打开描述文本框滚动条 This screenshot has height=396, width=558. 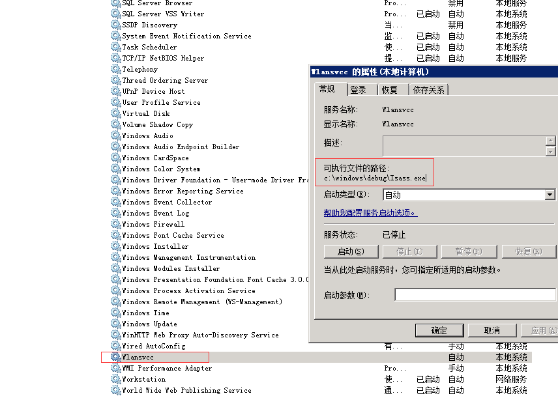(x=551, y=145)
